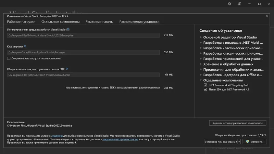Viewport: 274px width, 154px height.
Task: Expand Хранение и обработка данных
Action: (201, 64)
